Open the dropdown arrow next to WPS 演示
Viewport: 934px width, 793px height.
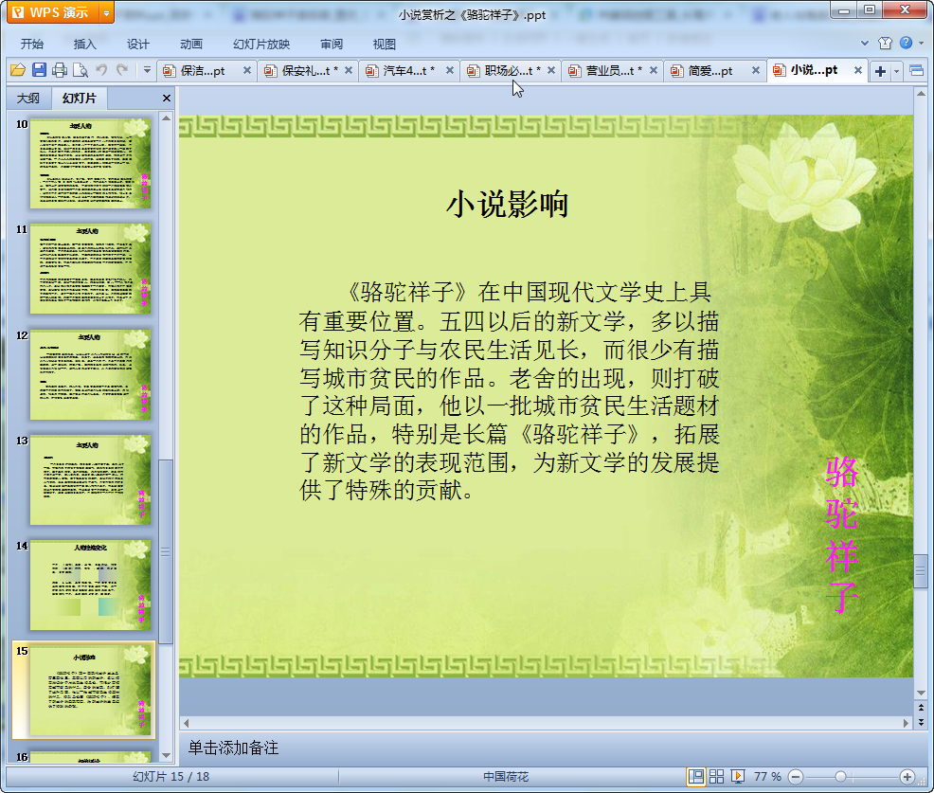tap(107, 12)
